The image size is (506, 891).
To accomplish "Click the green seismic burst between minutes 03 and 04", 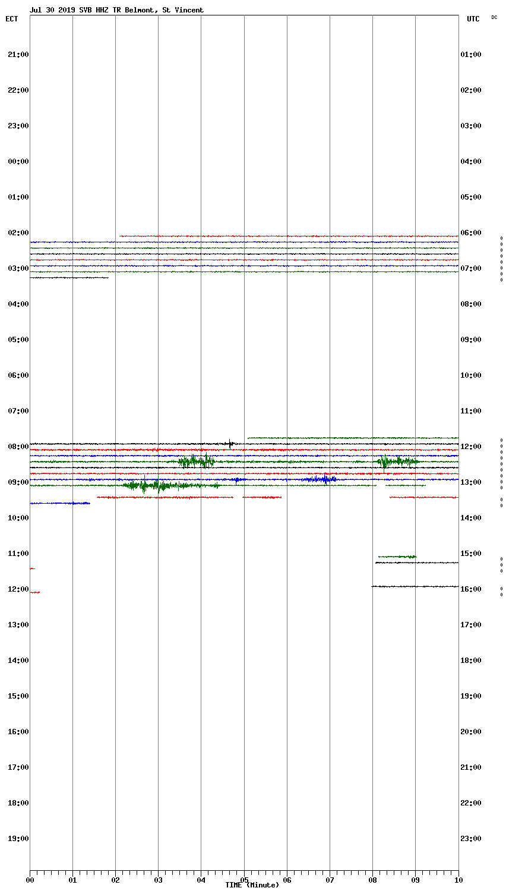I will point(197,462).
